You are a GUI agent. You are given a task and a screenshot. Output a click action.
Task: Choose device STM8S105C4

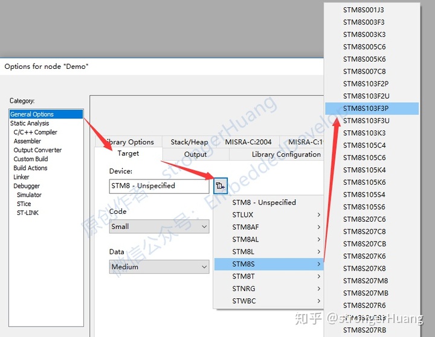click(x=372, y=146)
